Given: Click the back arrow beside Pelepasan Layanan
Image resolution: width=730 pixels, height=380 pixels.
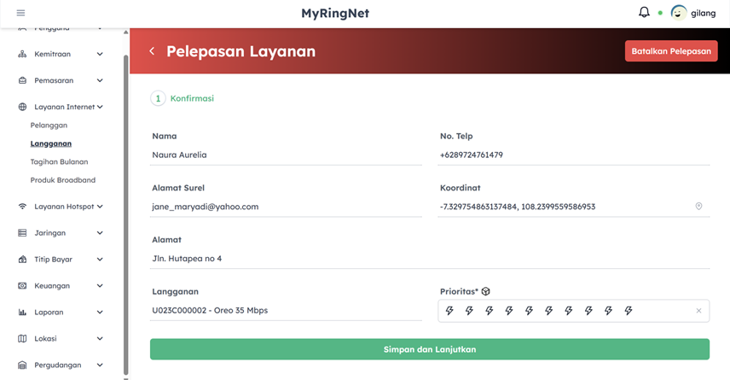Looking at the screenshot, I should click(152, 51).
